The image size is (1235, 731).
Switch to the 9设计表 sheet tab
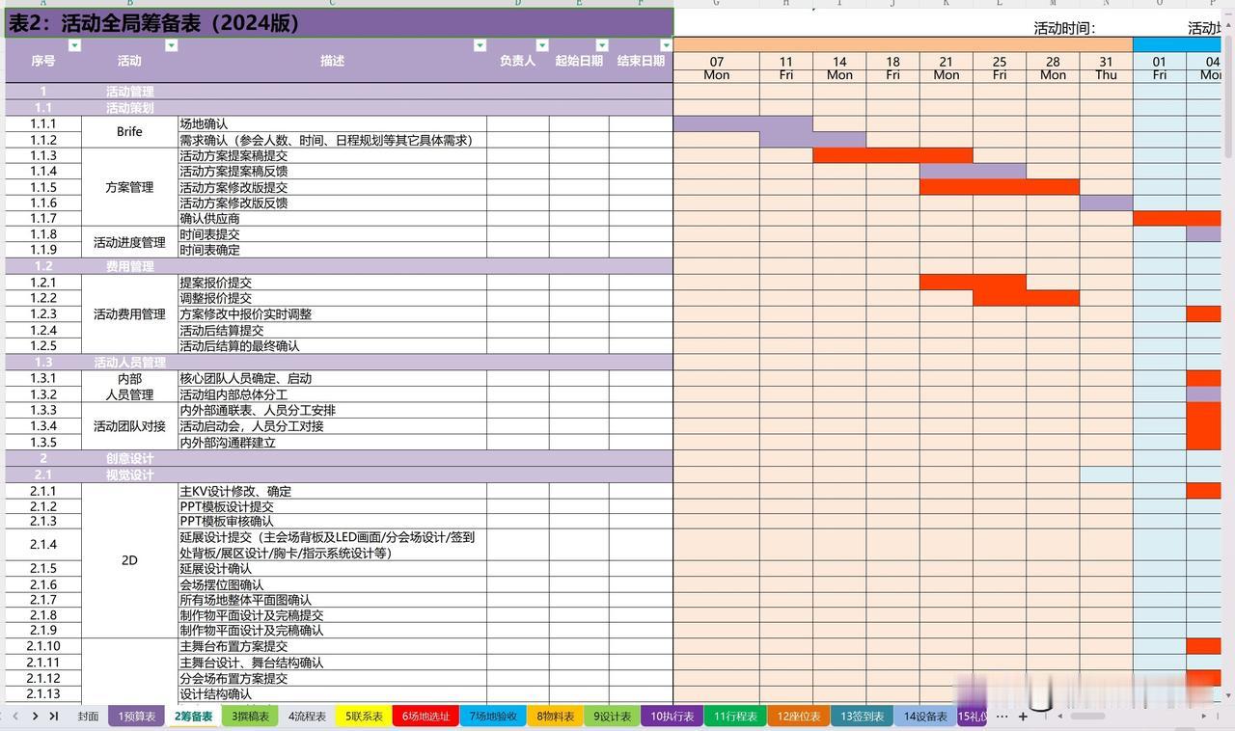[x=612, y=717]
